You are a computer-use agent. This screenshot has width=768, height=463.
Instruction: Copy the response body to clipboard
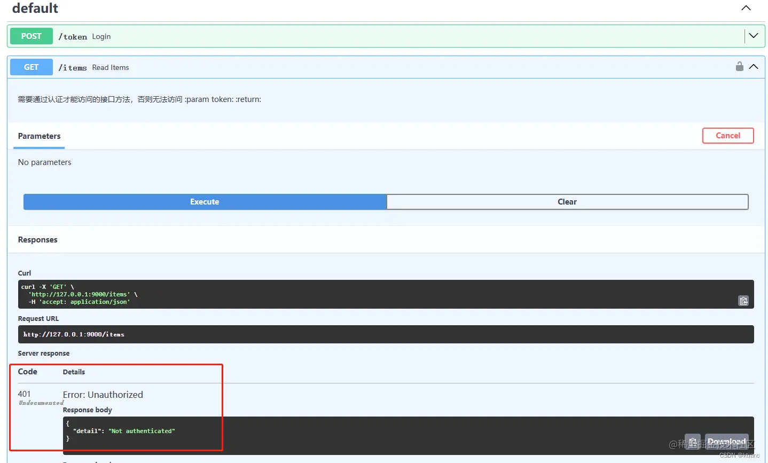point(692,442)
